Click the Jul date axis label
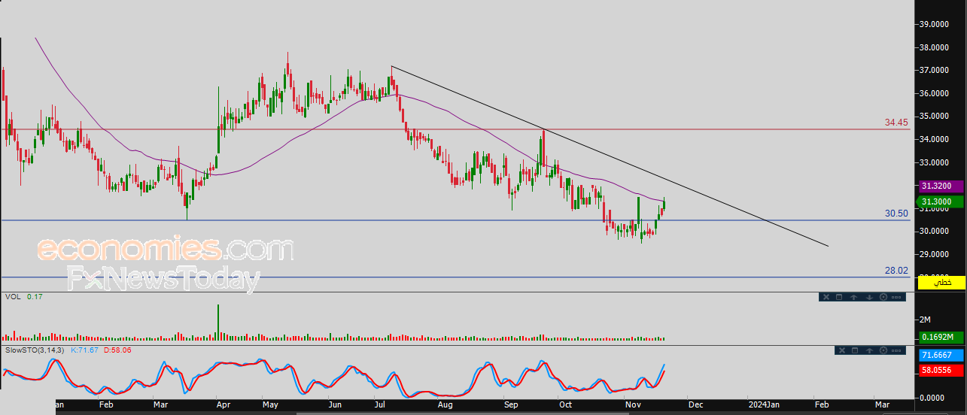The height and width of the screenshot is (415, 967). point(379,404)
